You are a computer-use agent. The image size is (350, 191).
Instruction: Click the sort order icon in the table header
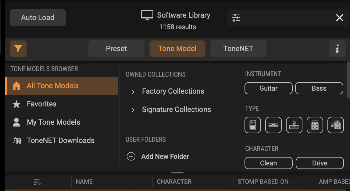[x=37, y=182]
